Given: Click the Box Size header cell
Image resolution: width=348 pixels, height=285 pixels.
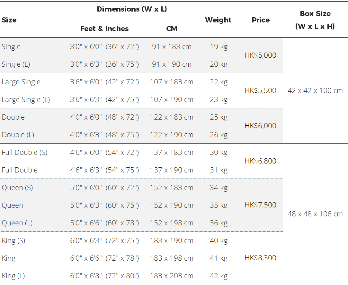Looking at the screenshot, I should (x=315, y=20).
